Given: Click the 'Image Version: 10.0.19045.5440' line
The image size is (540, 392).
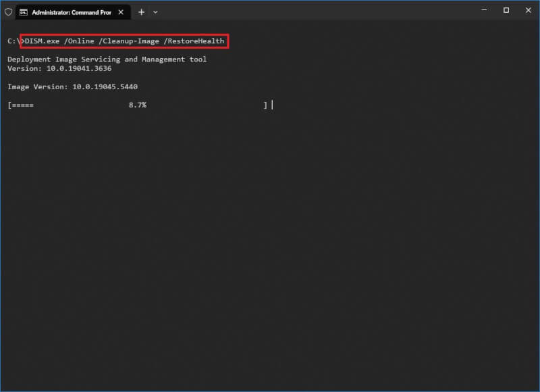Looking at the screenshot, I should click(73, 87).
